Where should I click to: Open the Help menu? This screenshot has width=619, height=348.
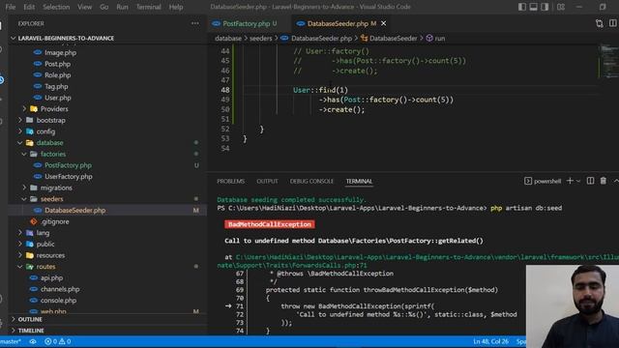tap(176, 7)
